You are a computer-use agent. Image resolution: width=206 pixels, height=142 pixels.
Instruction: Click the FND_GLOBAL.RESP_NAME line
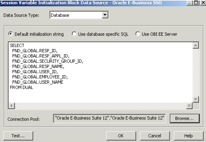pos(38,67)
